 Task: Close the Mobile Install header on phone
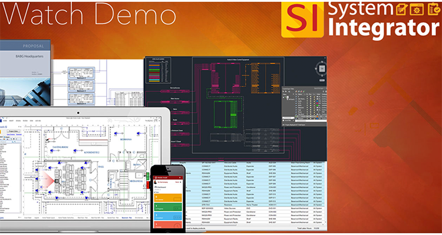[x=181, y=177]
